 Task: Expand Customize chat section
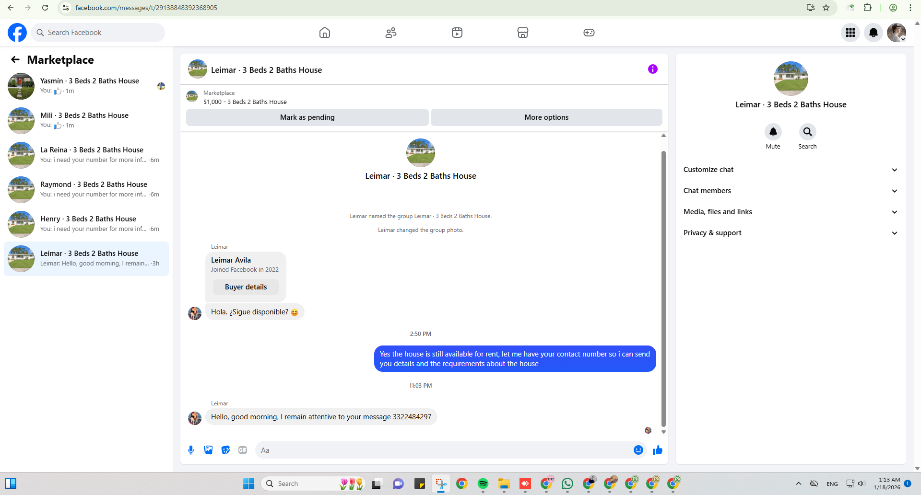tap(791, 170)
